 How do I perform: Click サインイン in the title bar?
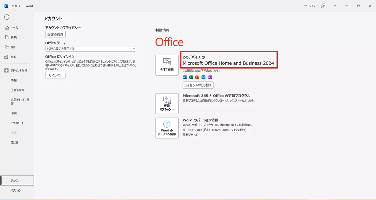(x=310, y=6)
